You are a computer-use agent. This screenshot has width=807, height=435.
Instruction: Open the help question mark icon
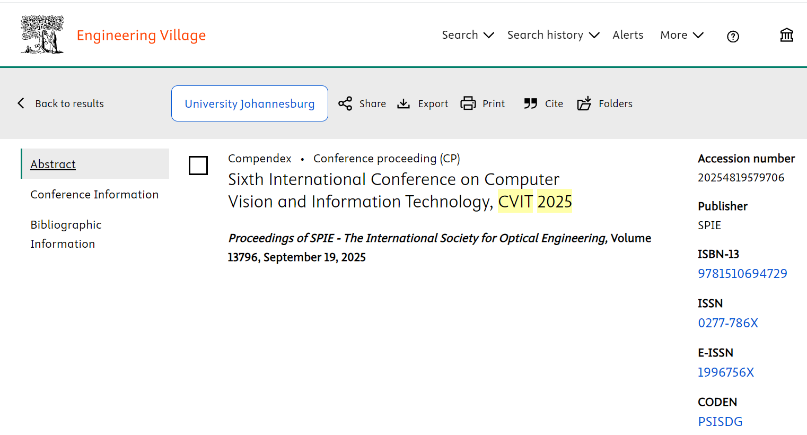pos(733,36)
